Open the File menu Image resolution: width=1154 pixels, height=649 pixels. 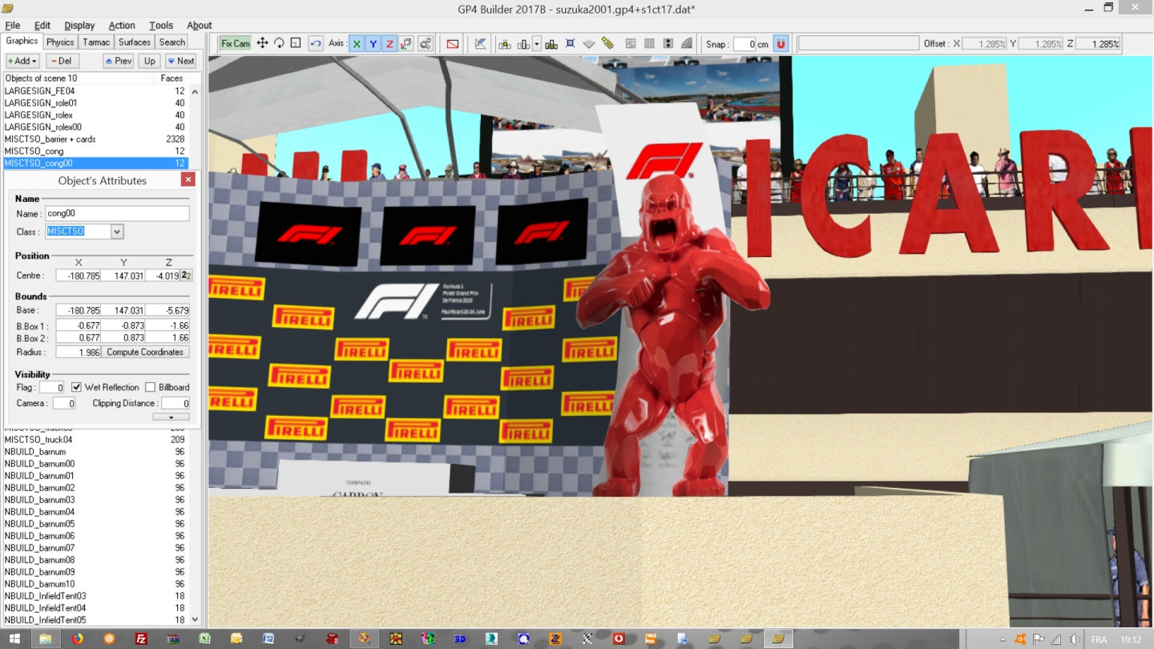pyautogui.click(x=13, y=25)
